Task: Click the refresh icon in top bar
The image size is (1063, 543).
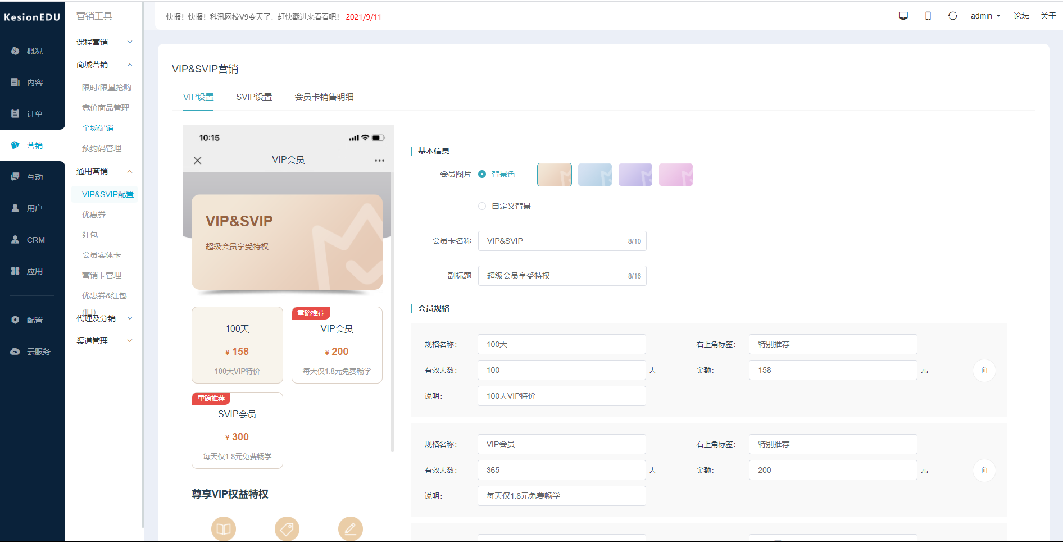Action: [953, 16]
